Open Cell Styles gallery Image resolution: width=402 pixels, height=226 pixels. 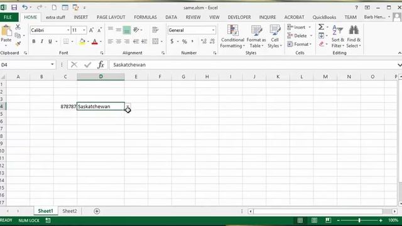275,36
